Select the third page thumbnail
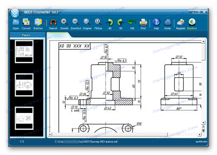 (x=24, y=118)
